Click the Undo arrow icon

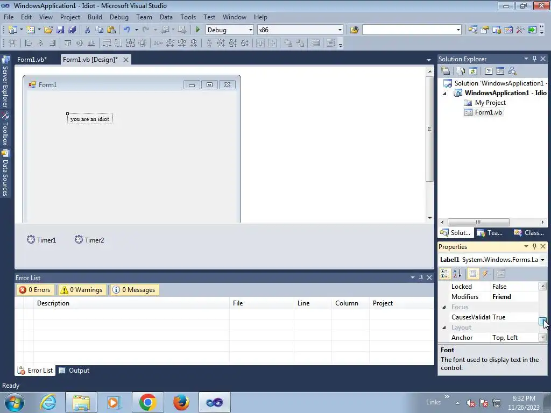tap(127, 30)
